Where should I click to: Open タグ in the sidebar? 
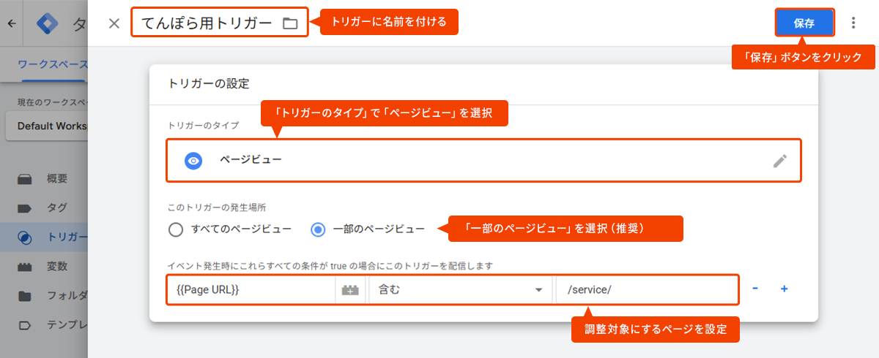pos(44,207)
